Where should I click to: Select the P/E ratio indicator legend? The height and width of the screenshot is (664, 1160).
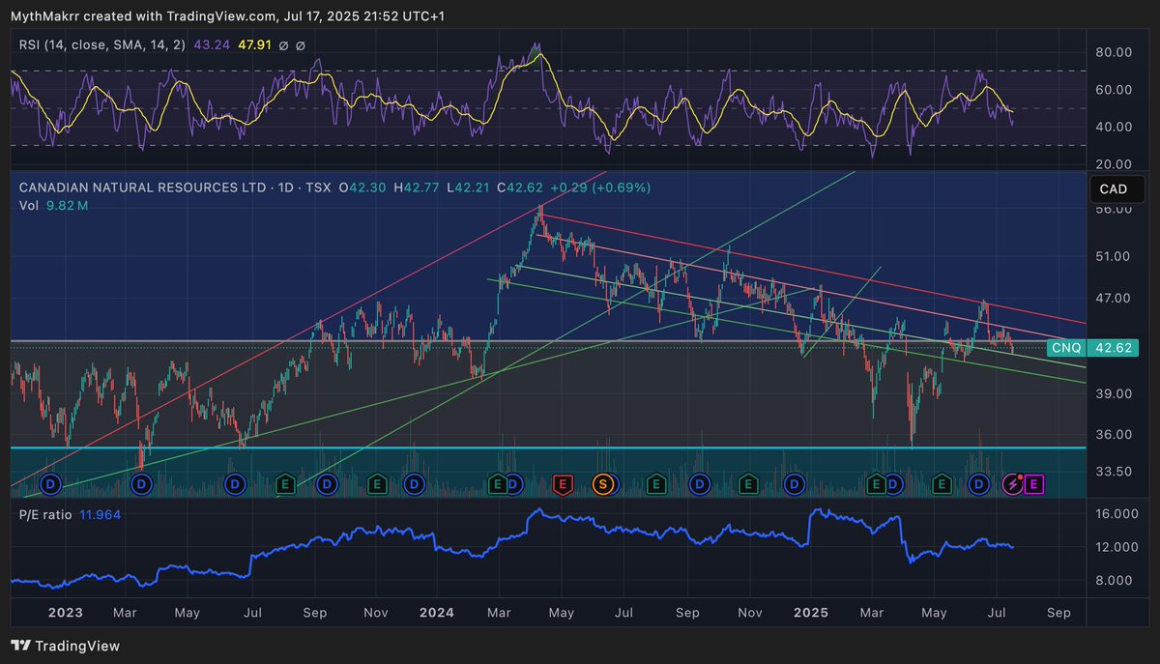44,515
